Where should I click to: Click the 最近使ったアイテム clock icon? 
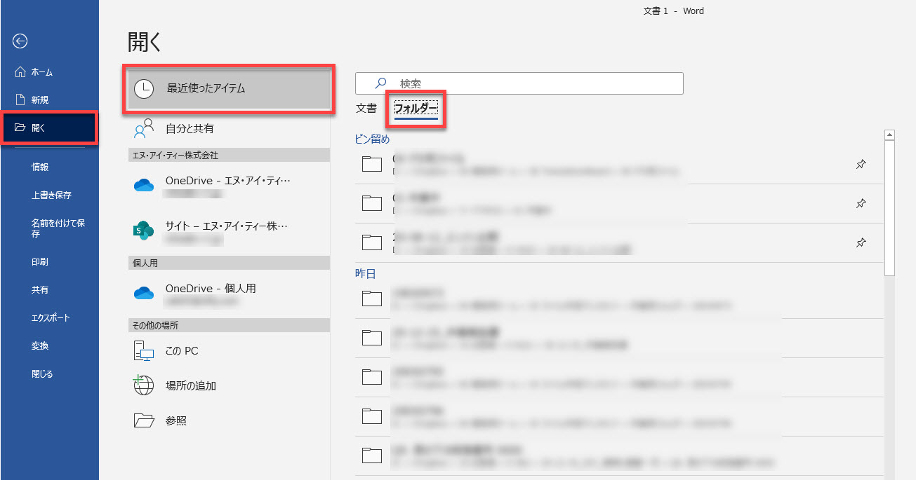(x=144, y=88)
